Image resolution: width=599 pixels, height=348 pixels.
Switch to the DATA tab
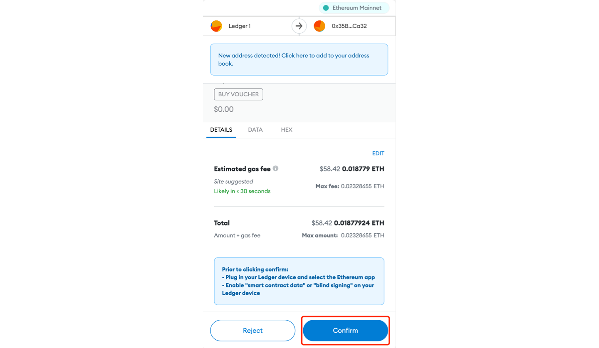click(255, 130)
